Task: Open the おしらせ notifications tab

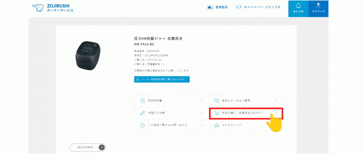Action: click(x=298, y=8)
